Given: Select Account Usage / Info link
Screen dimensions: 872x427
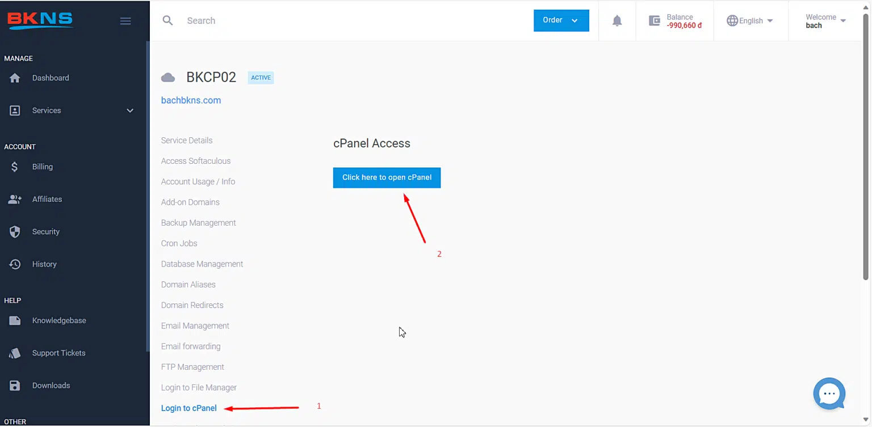Looking at the screenshot, I should (198, 182).
